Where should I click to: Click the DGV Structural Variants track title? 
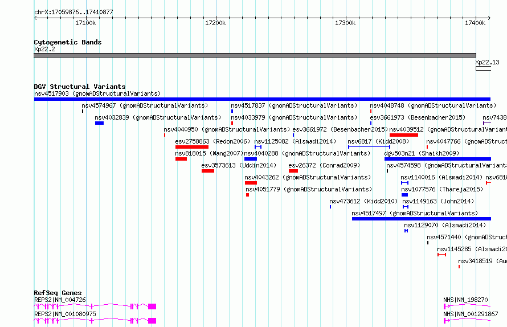[x=80, y=87]
